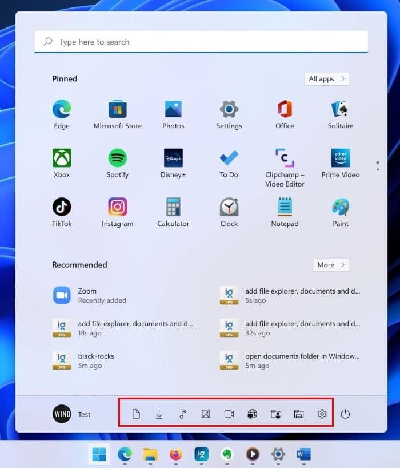The width and height of the screenshot is (400, 468).
Task: Open File Explorer from the taskbar
Action: coord(150,454)
